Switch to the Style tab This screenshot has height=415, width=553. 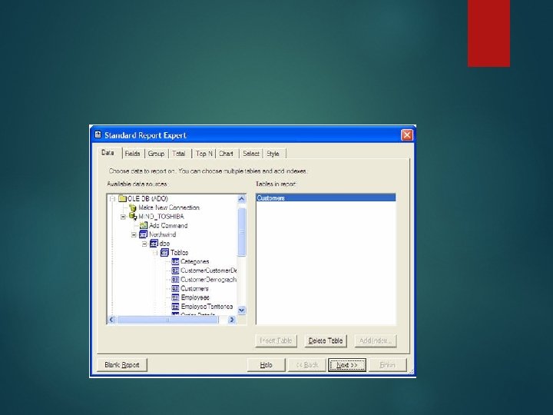(x=273, y=154)
